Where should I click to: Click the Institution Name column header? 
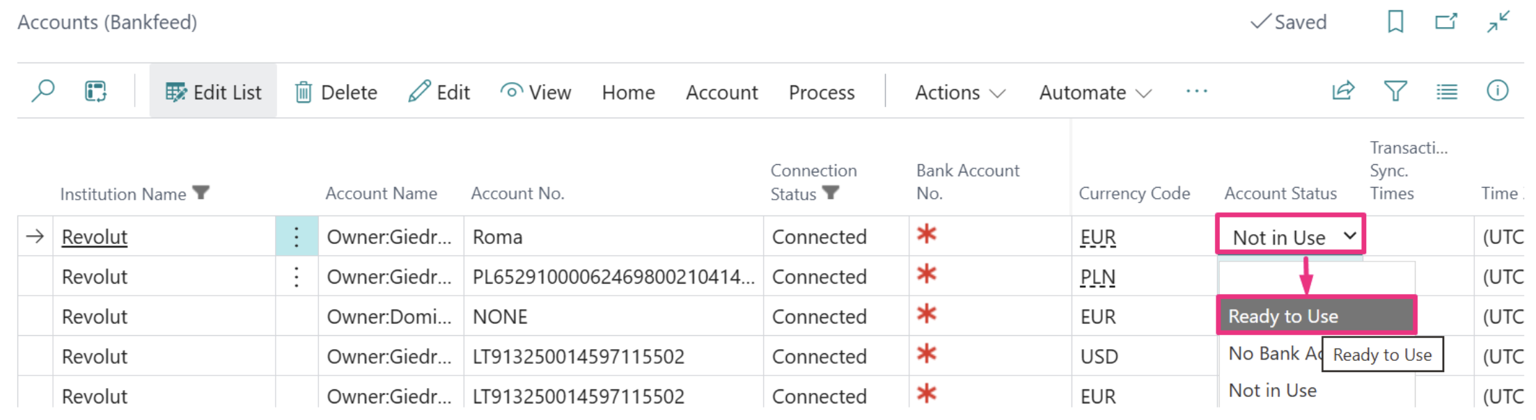tap(123, 193)
